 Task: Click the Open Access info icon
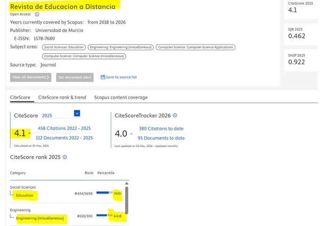tap(37, 14)
